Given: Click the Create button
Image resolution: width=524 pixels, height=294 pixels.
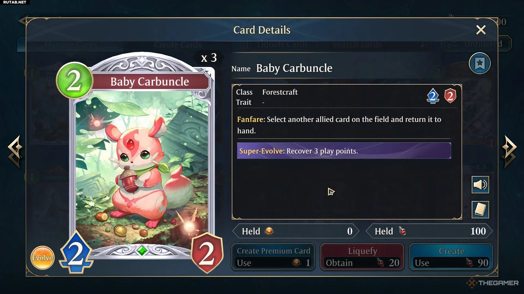Looking at the screenshot, I should tap(451, 257).
